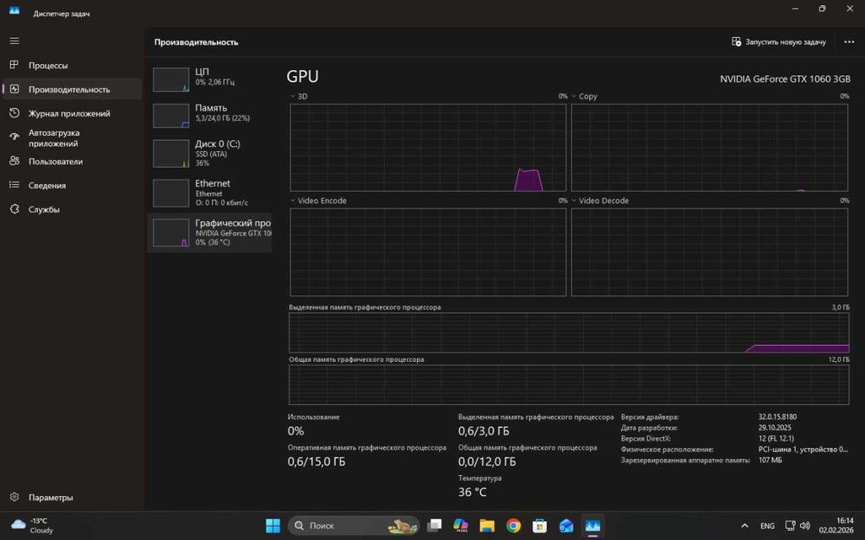
Task: Select the Память performance item
Action: pyautogui.click(x=209, y=115)
